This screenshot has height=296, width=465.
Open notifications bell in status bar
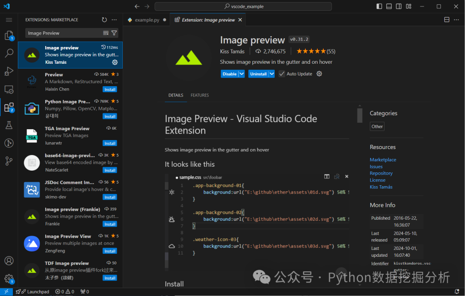(457, 292)
